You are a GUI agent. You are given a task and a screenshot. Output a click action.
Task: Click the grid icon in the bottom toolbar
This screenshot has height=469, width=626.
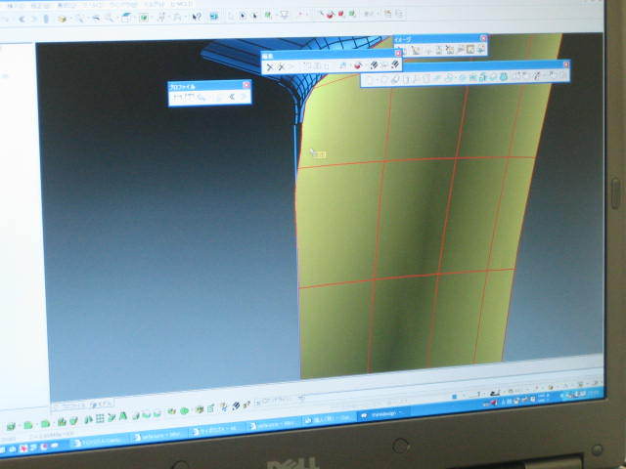(101, 418)
